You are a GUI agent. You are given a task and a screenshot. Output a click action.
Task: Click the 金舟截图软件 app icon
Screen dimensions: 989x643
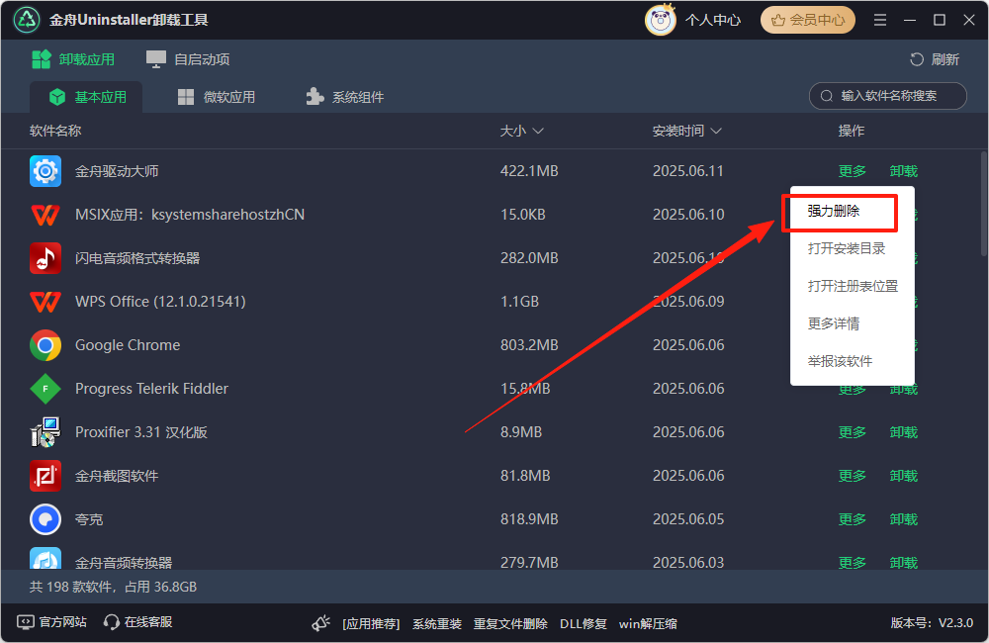point(45,476)
